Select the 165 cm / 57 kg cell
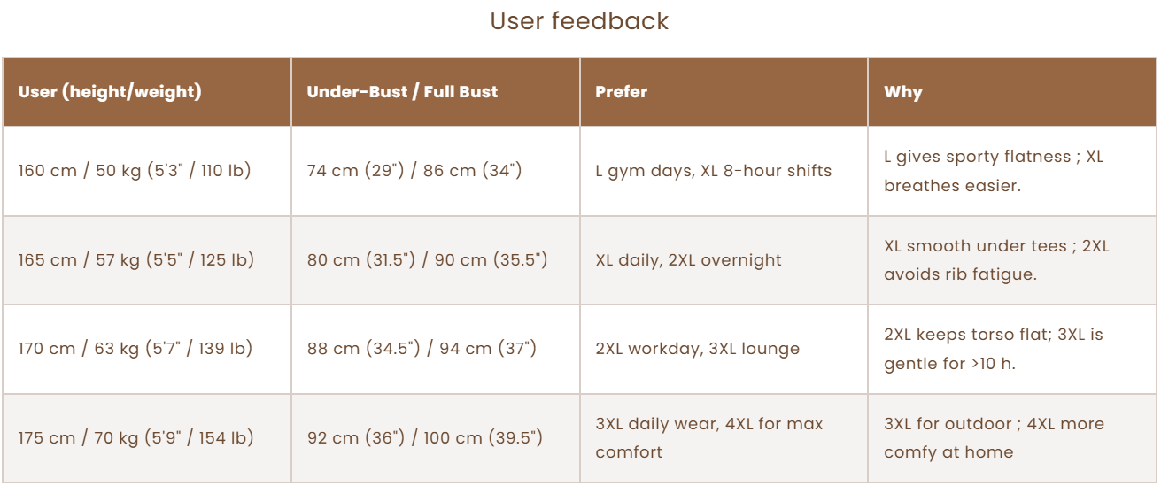The height and width of the screenshot is (486, 1161). (136, 260)
